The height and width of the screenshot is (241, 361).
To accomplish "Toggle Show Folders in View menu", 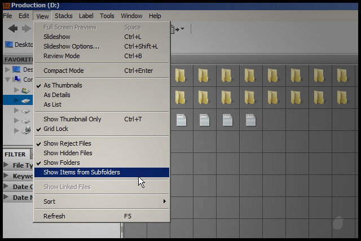I will click(x=61, y=163).
